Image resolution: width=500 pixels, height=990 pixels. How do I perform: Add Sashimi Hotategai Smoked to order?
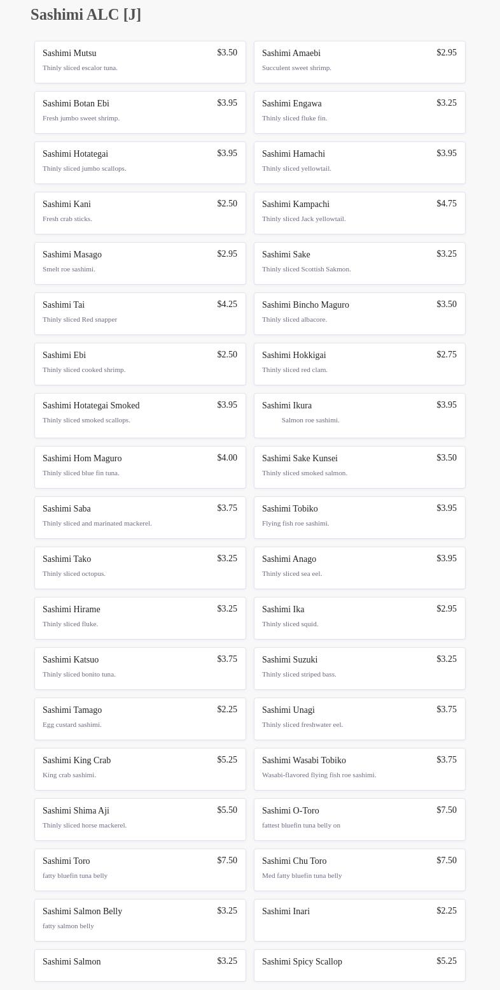point(140,415)
